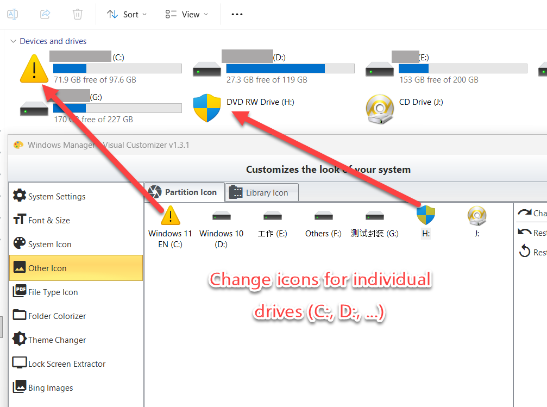Click the Change button with curved arrow
This screenshot has width=547, height=407.
click(532, 213)
